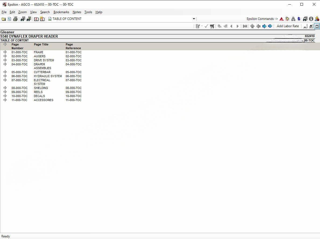The image size is (320, 239).
Task: Click the arrow beside 01-000-TOC FRAME
Action: point(5,52)
